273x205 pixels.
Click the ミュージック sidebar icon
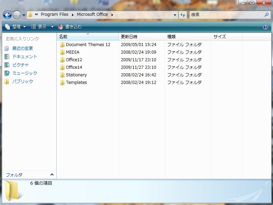(x=7, y=73)
